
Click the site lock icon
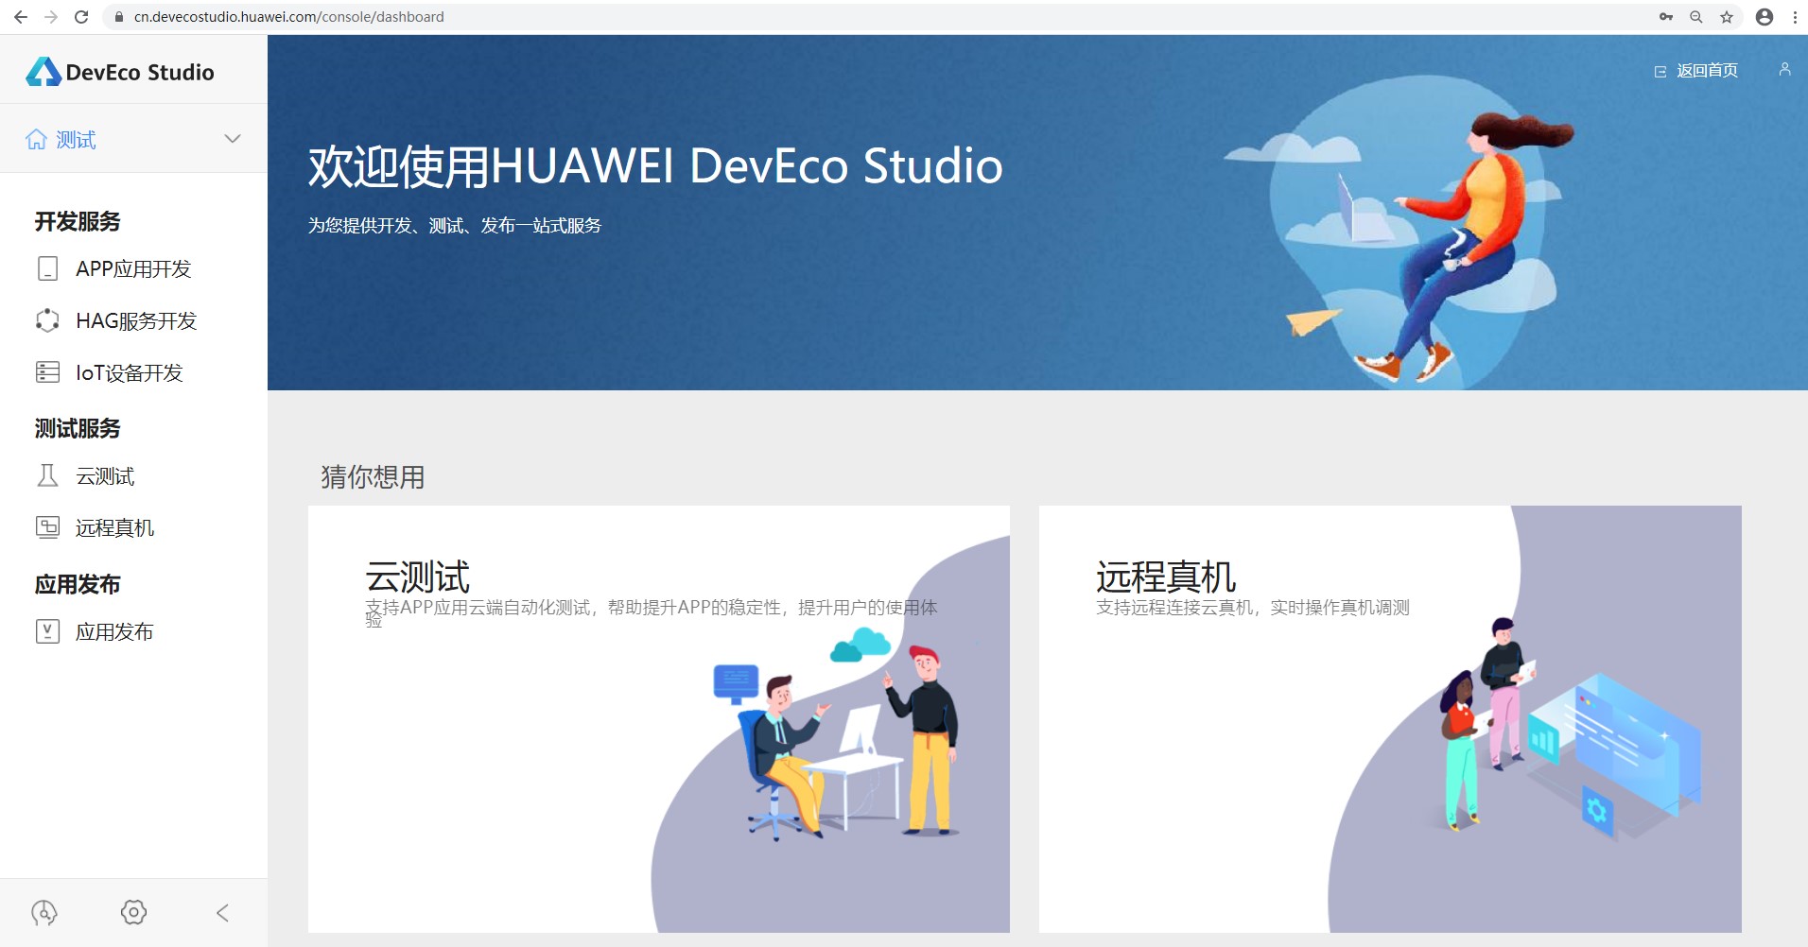pyautogui.click(x=119, y=17)
